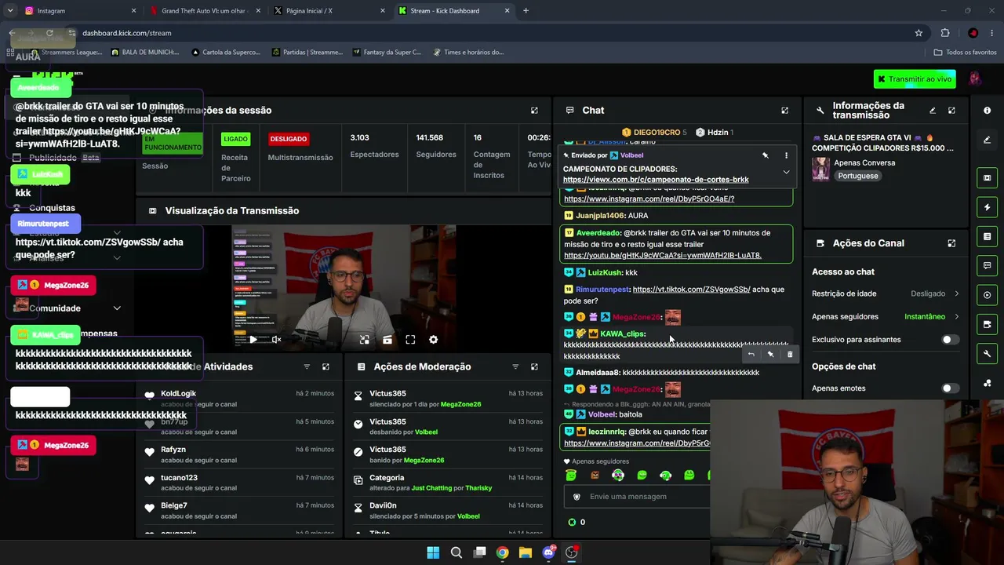This screenshot has height=565, width=1004.
Task: Expand the activity feed panel
Action: (326, 366)
